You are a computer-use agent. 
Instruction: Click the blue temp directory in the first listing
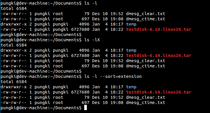pyautogui.click(x=131, y=24)
